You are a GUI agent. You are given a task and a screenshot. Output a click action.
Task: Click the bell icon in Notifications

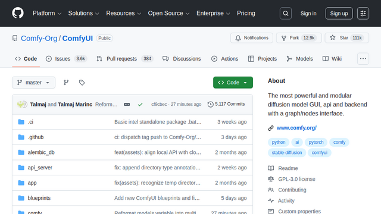coord(238,38)
